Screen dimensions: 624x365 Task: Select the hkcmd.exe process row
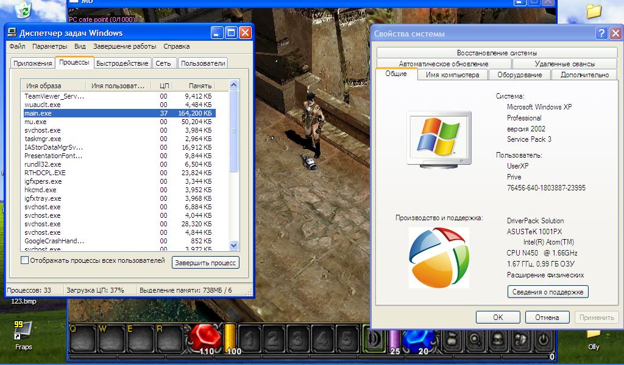click(119, 190)
